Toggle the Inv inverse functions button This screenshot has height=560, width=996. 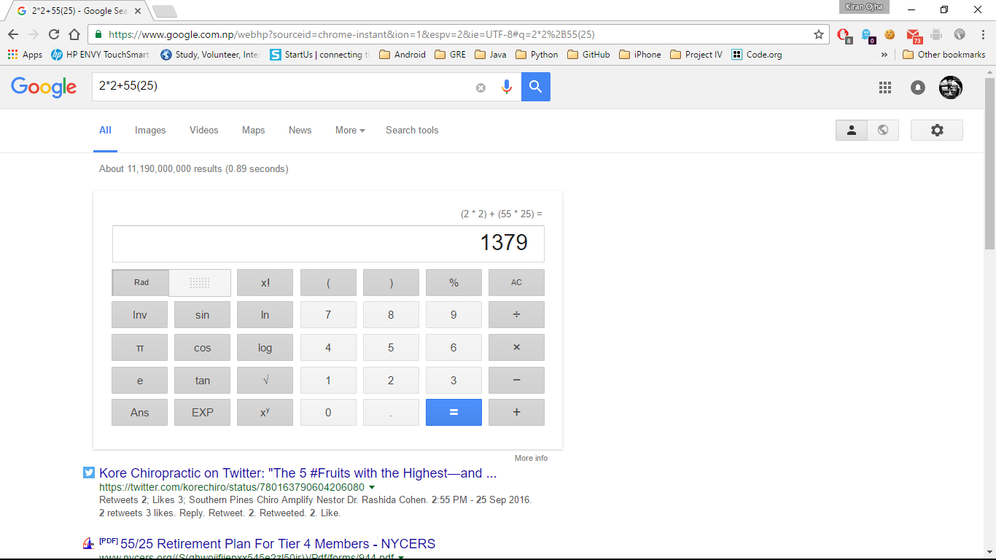pyautogui.click(x=139, y=315)
